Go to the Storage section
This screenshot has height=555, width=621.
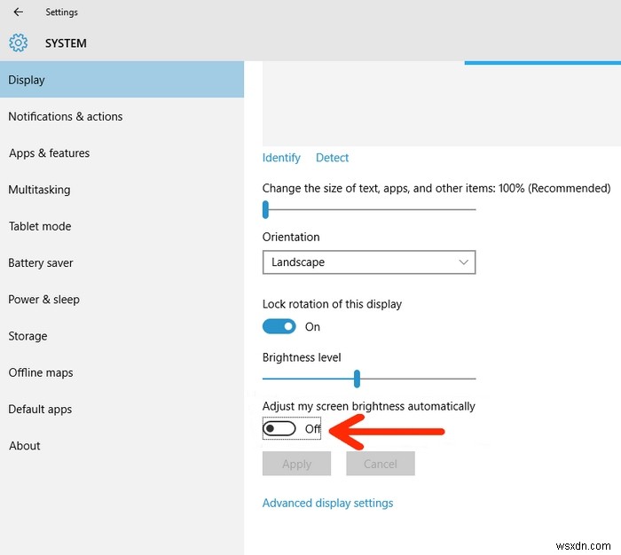pyautogui.click(x=122, y=336)
